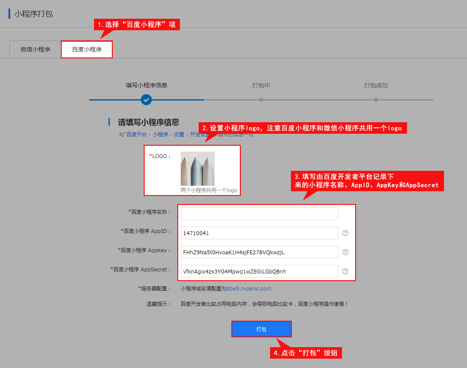
Task: Click the 百度小程序 AppSecret field label
Action: coord(141,269)
